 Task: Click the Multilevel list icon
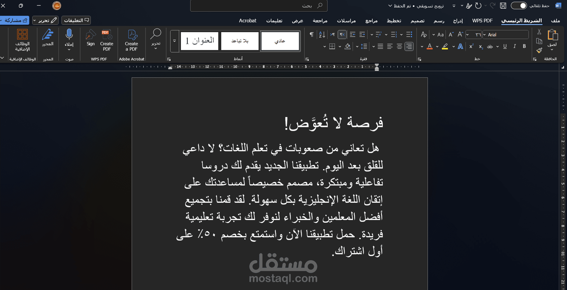pos(378,35)
